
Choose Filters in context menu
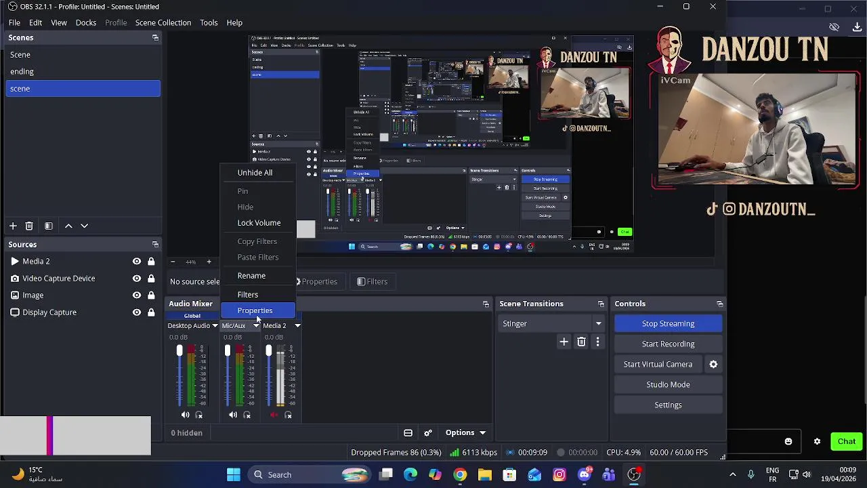[x=258, y=295]
